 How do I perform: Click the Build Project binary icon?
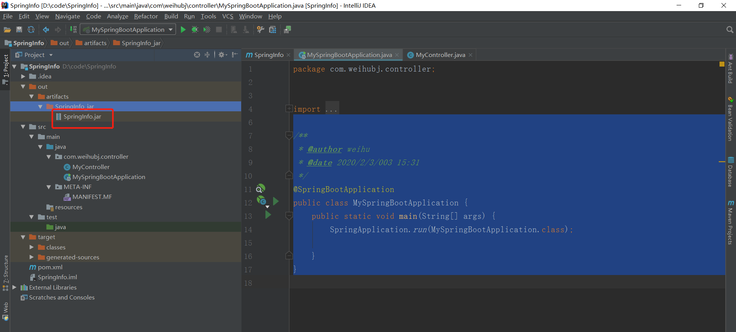tap(73, 30)
